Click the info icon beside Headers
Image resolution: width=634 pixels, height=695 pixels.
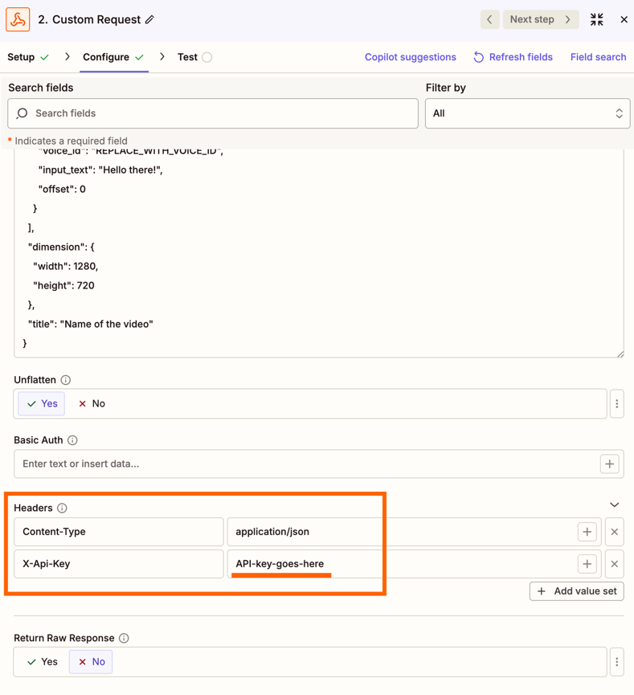point(62,508)
